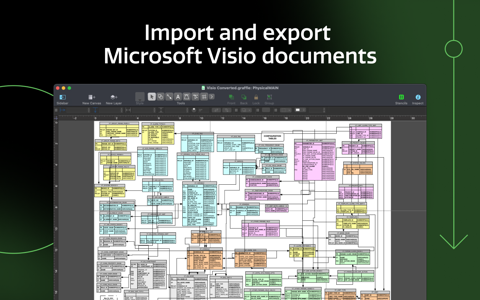The height and width of the screenshot is (300, 480).
Task: Open the shadow style dropdown
Action: coord(246,110)
